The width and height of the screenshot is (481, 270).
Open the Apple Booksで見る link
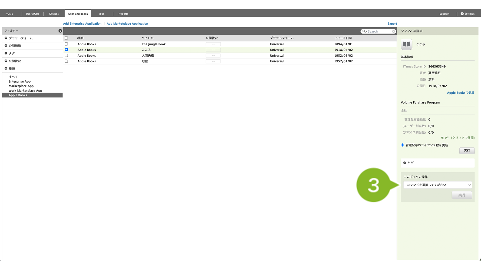460,93
